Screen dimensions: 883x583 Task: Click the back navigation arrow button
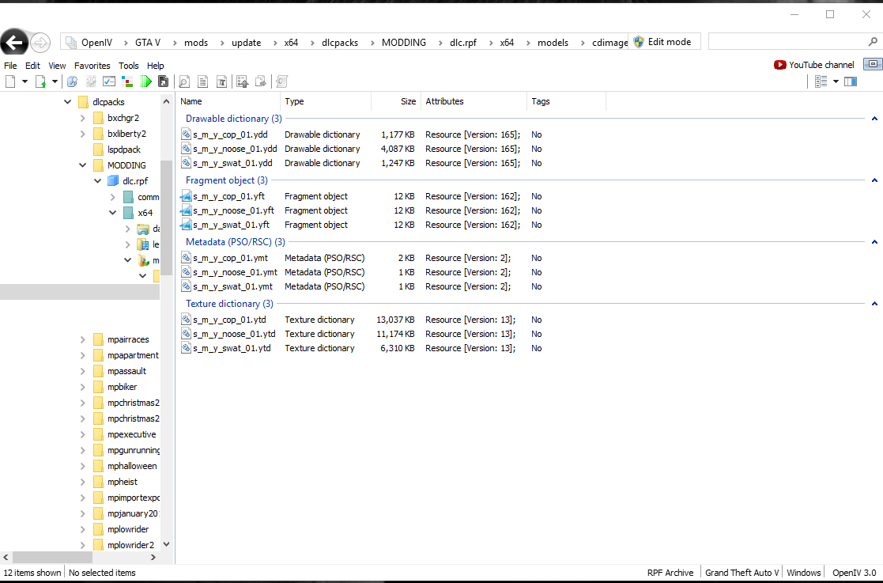click(14, 43)
